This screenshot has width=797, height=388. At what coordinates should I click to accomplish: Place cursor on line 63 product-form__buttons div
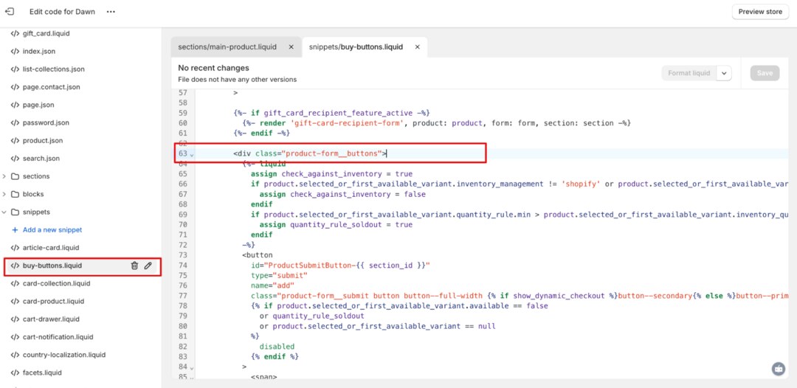tap(310, 153)
